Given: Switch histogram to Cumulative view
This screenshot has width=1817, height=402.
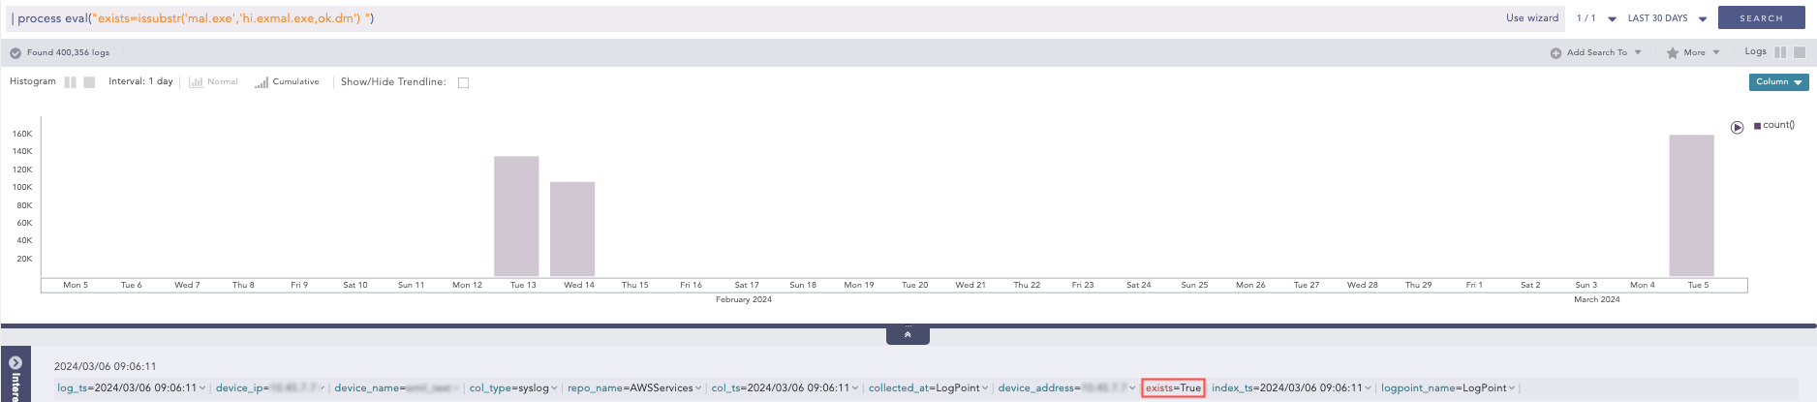Looking at the screenshot, I should coord(262,82).
